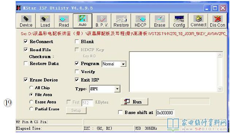Screen dimensions: 230x133
Task: Tick the Blank checkbox
Action: coord(77,42)
